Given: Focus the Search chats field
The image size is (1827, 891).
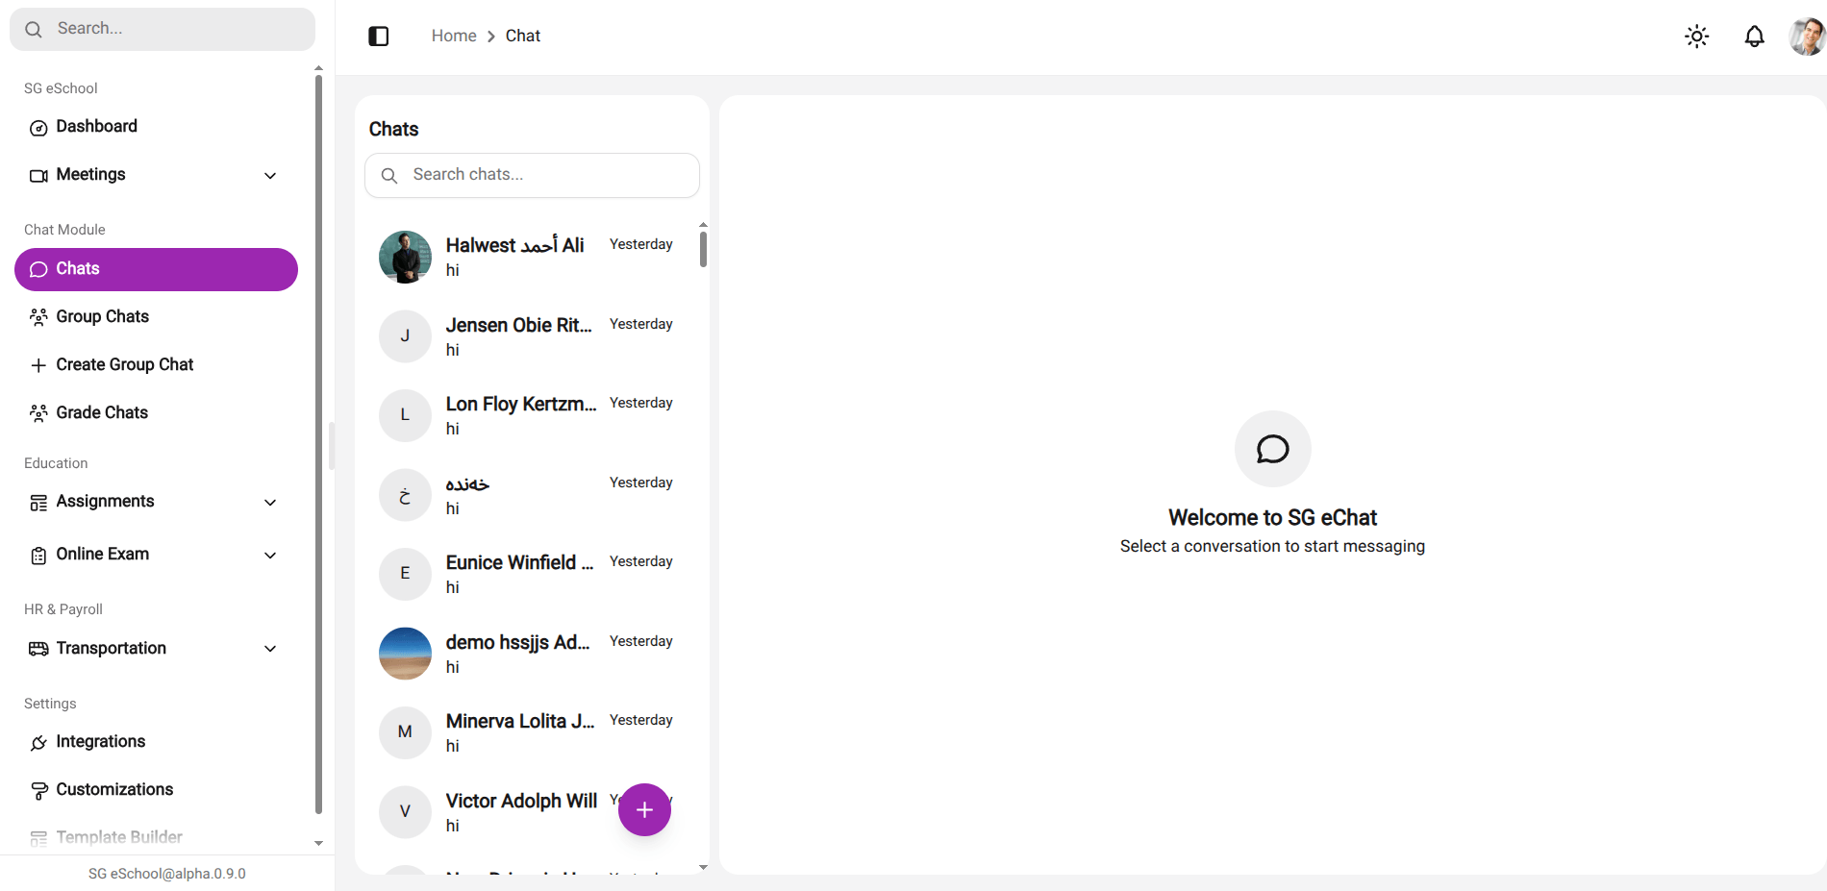Looking at the screenshot, I should point(532,175).
